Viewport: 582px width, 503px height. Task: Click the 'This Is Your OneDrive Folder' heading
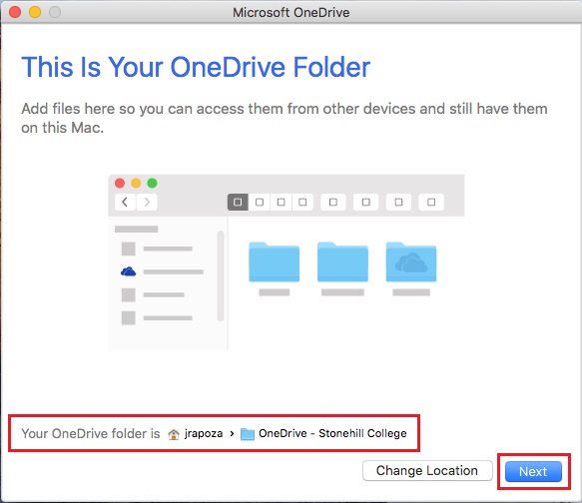196,67
